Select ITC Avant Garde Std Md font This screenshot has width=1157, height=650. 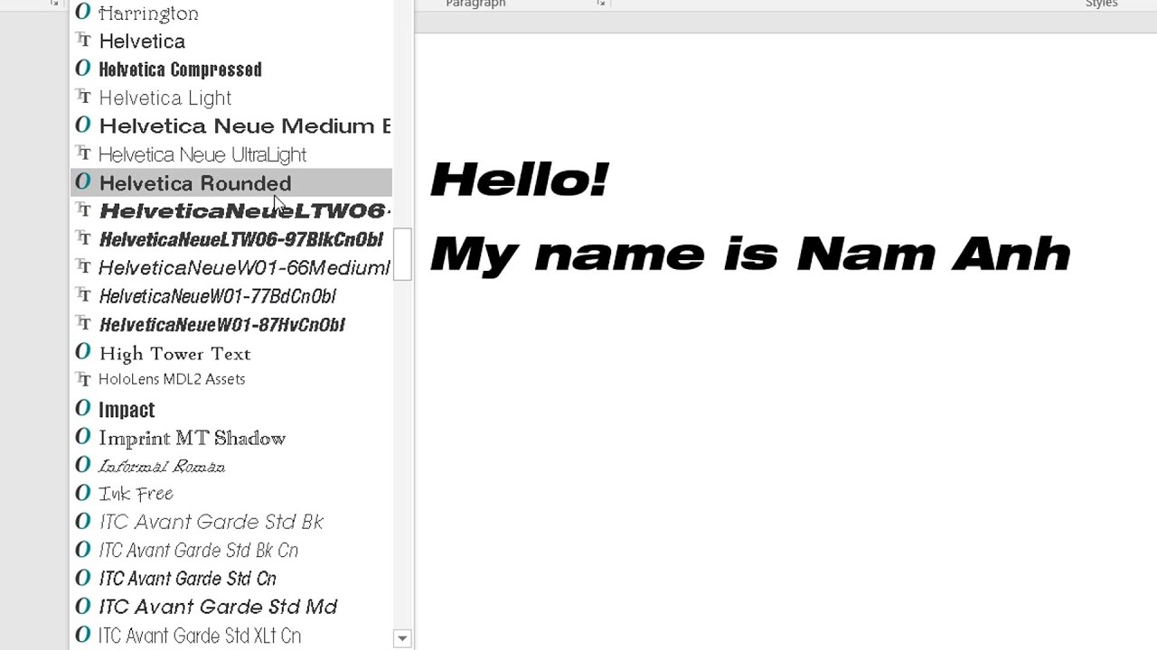click(x=231, y=607)
